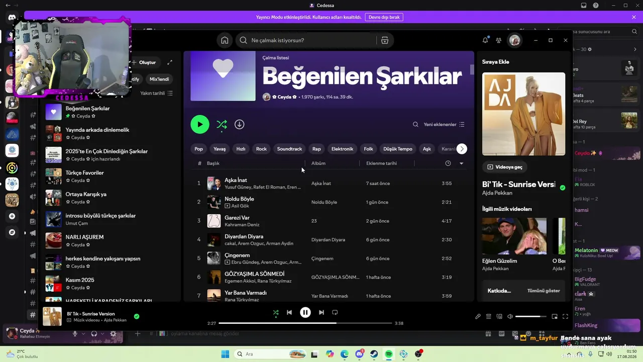Filter songs by Soundtrack chip
Image resolution: width=643 pixels, height=362 pixels.
pyautogui.click(x=289, y=149)
